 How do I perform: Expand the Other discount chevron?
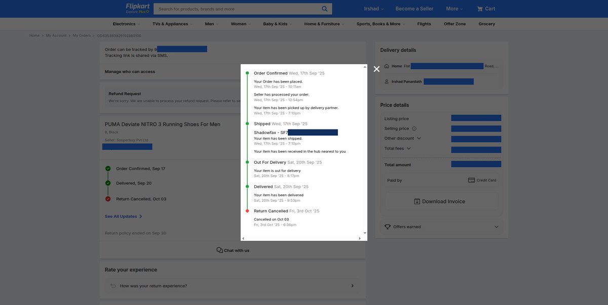419,138
